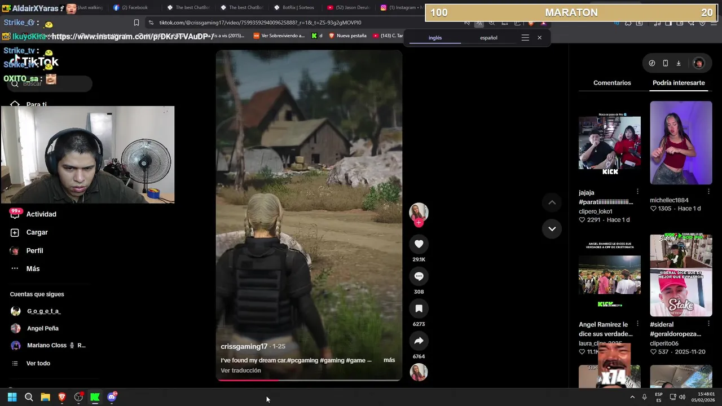The height and width of the screenshot is (406, 722).
Task: Open profile avatar in top right pill
Action: click(x=698, y=63)
